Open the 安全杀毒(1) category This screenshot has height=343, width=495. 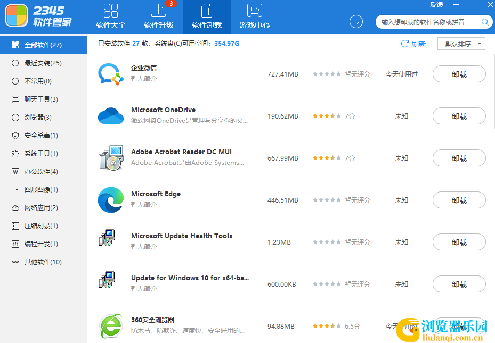pyautogui.click(x=43, y=136)
